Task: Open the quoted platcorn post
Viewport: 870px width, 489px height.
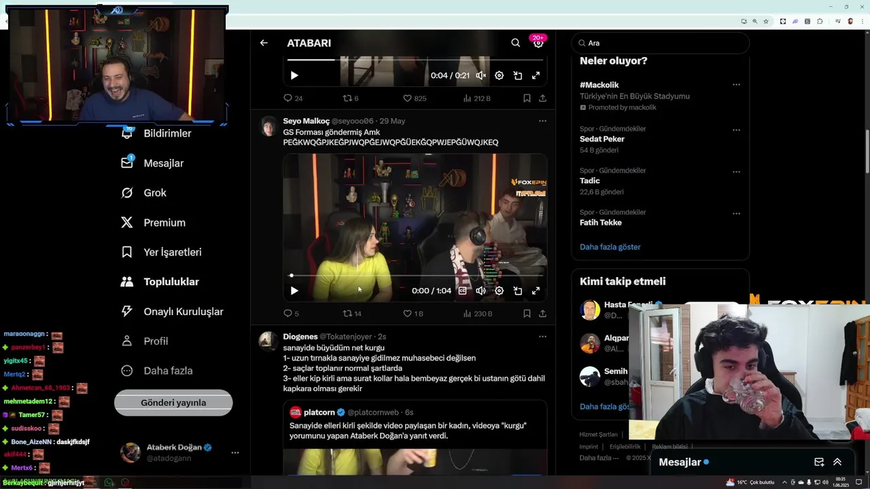Action: point(415,437)
